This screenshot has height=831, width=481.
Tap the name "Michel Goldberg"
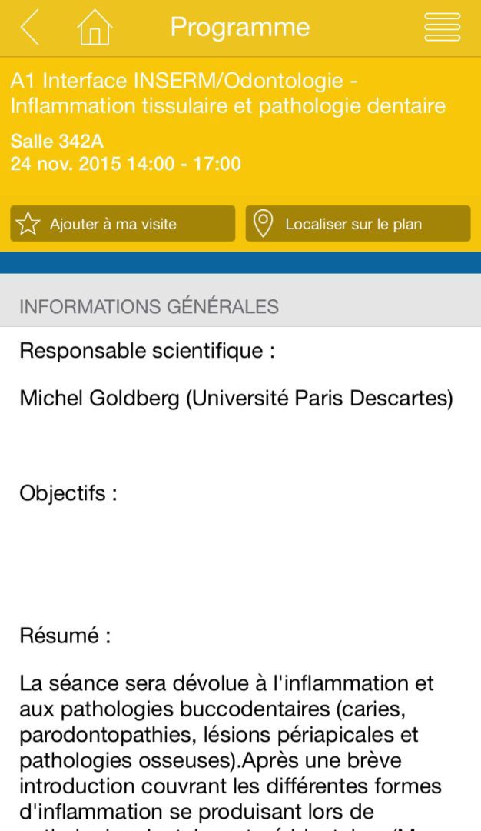pos(101,398)
